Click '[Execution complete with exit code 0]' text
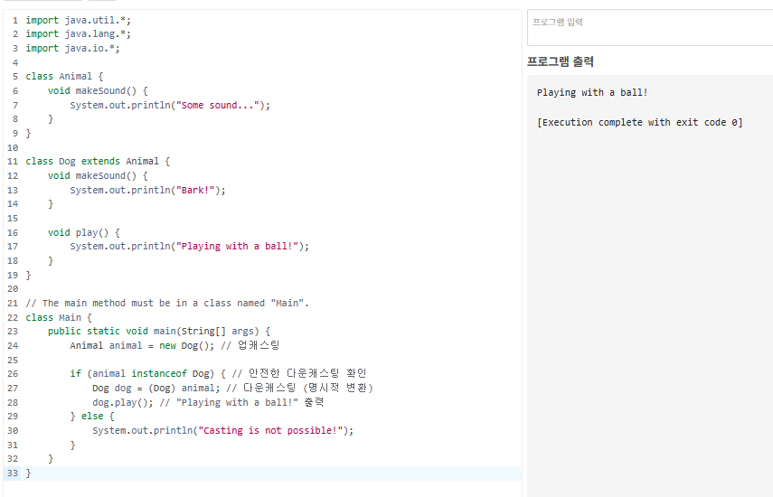The image size is (773, 497). click(x=640, y=123)
